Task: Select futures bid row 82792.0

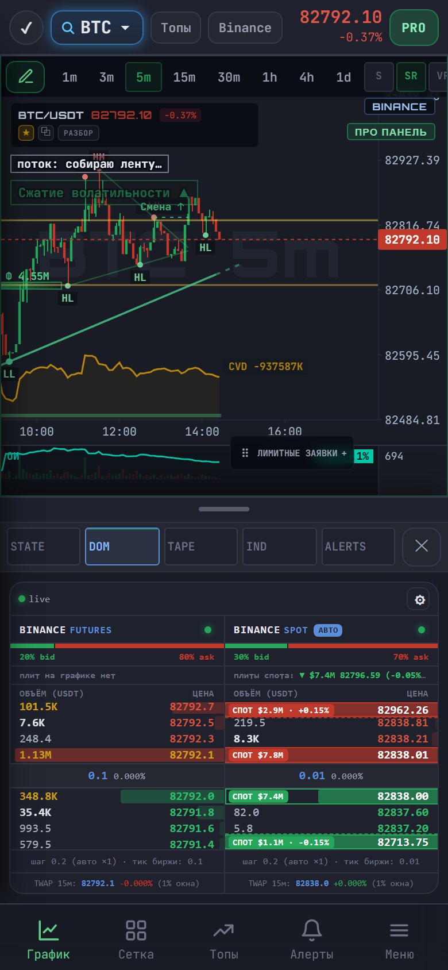Action: click(x=117, y=796)
